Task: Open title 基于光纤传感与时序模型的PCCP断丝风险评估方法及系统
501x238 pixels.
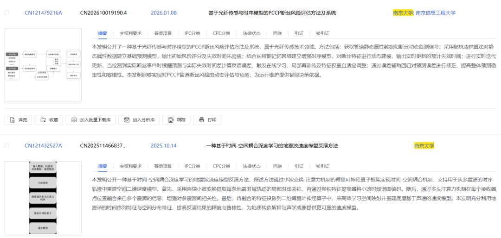Action: 272,13
